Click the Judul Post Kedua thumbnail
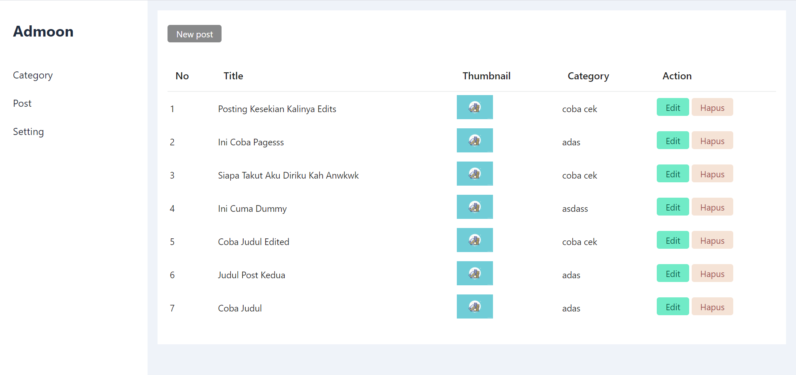This screenshot has width=796, height=375. click(474, 273)
